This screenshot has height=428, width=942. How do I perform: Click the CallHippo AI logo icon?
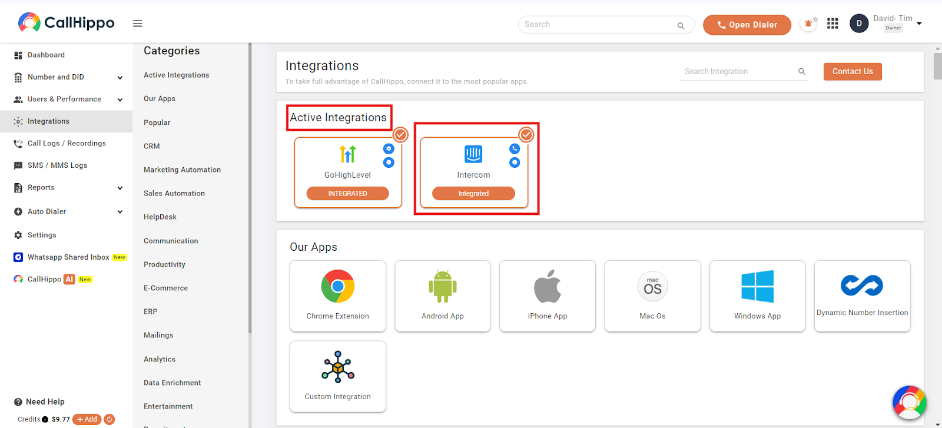pyautogui.click(x=18, y=279)
